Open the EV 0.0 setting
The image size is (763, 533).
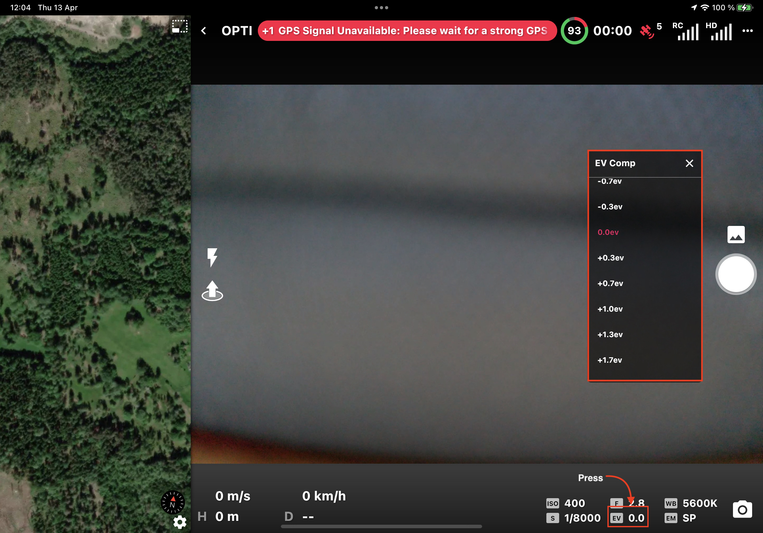pos(628,518)
